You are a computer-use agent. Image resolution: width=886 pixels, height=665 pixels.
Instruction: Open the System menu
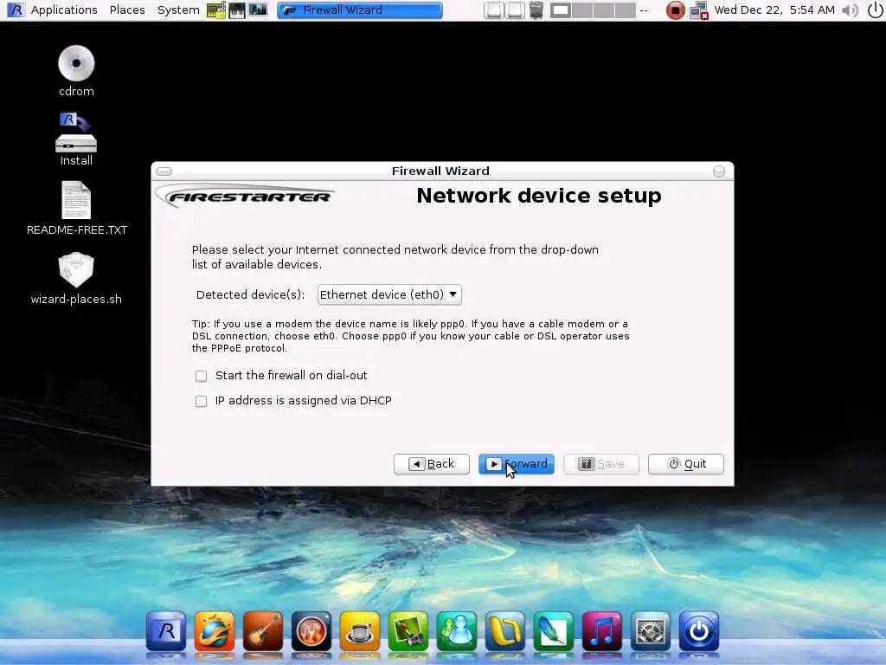(178, 10)
